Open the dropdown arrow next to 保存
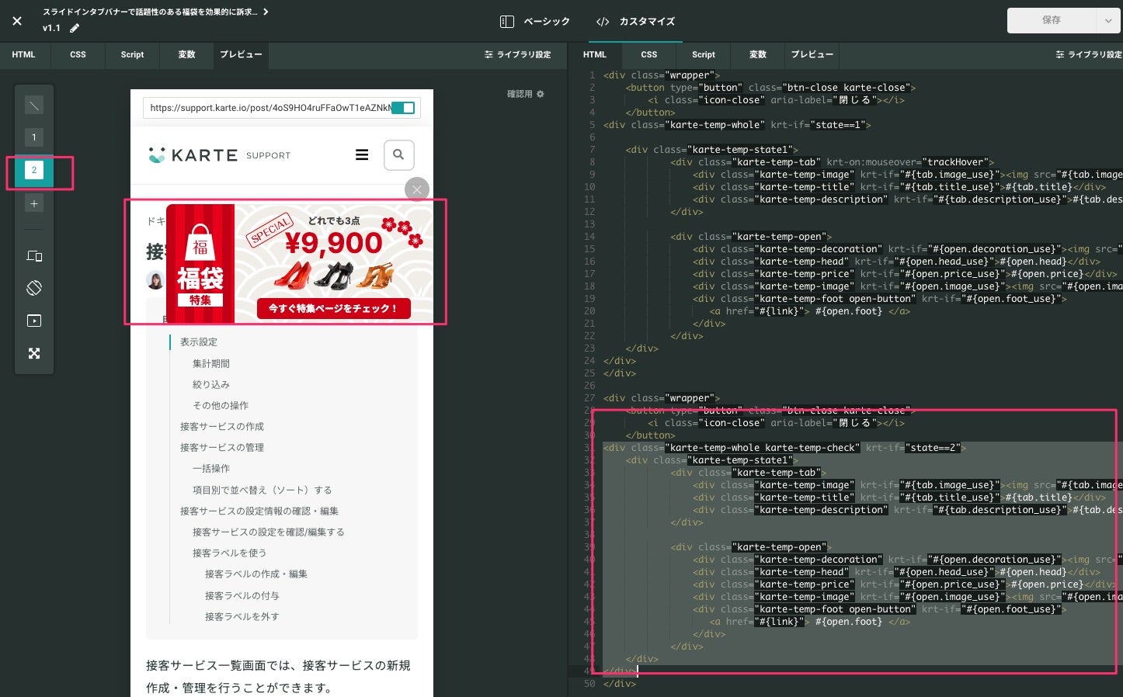Viewport: 1123px width, 697px height. click(1108, 21)
